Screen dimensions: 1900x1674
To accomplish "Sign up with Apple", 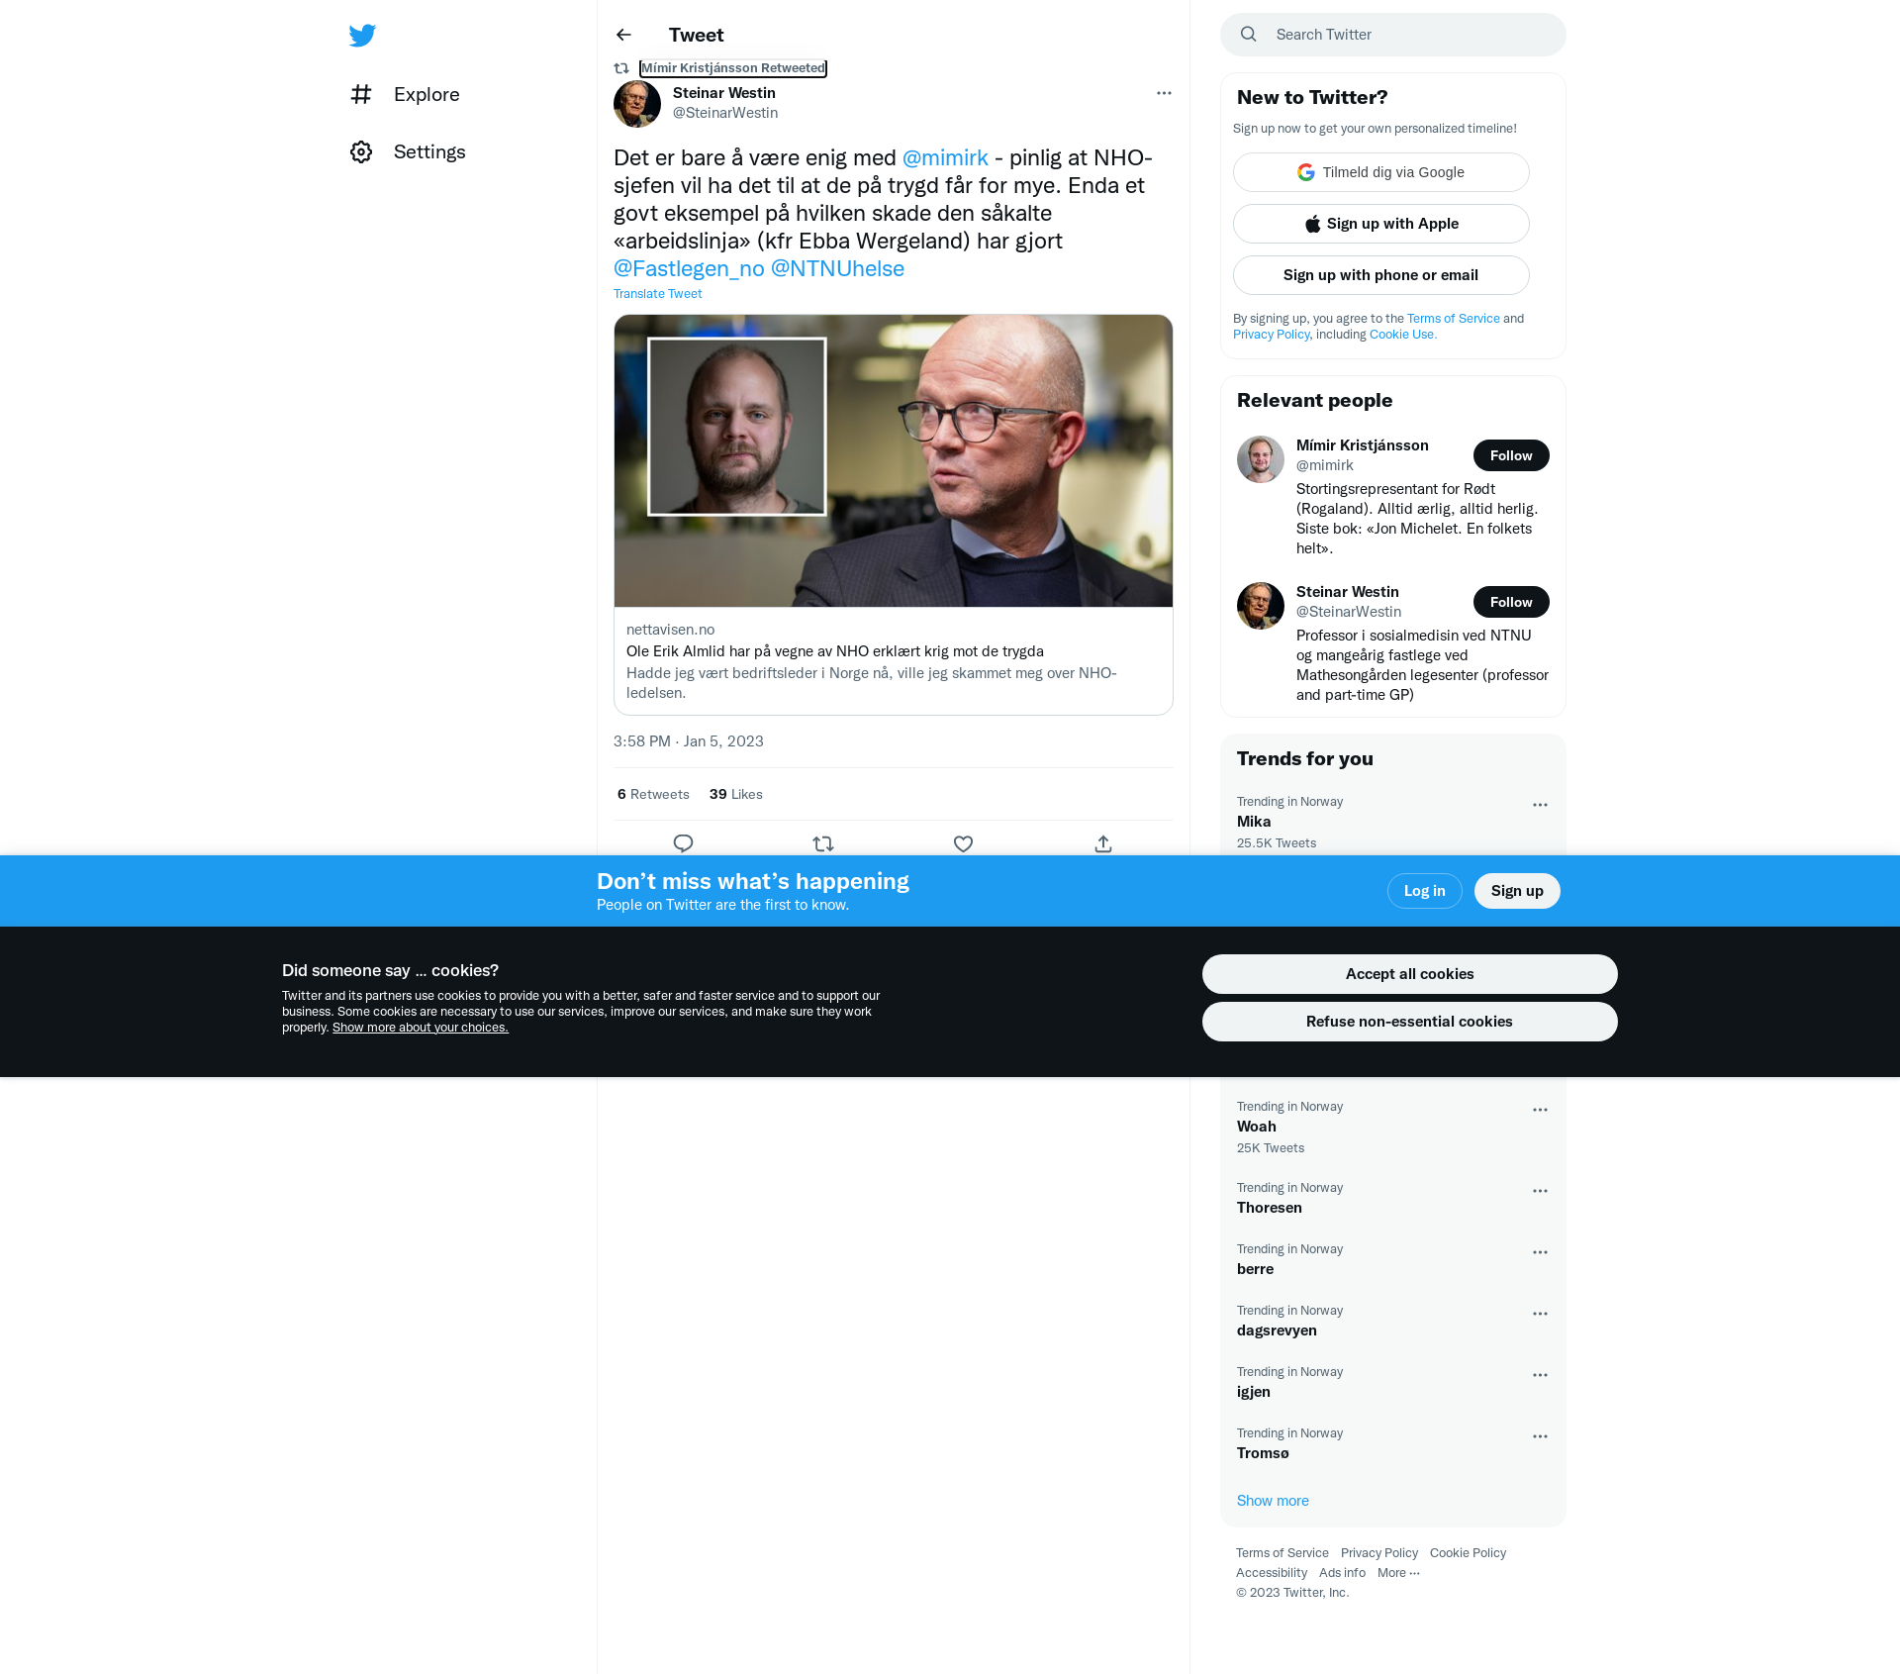I will tap(1381, 224).
